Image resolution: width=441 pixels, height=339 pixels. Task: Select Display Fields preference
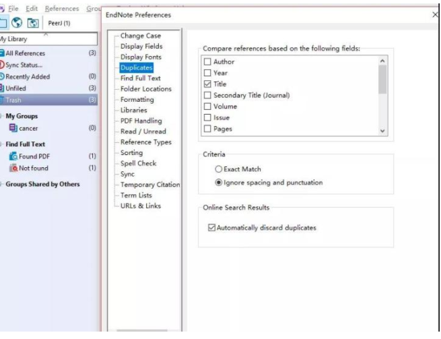(141, 47)
